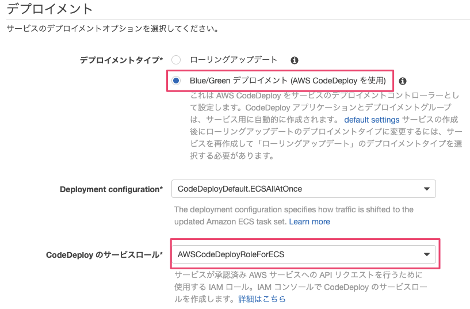Image resolution: width=470 pixels, height=309 pixels.
Task: Expand Deployment configuration dropdown arrow
Action: [426, 189]
